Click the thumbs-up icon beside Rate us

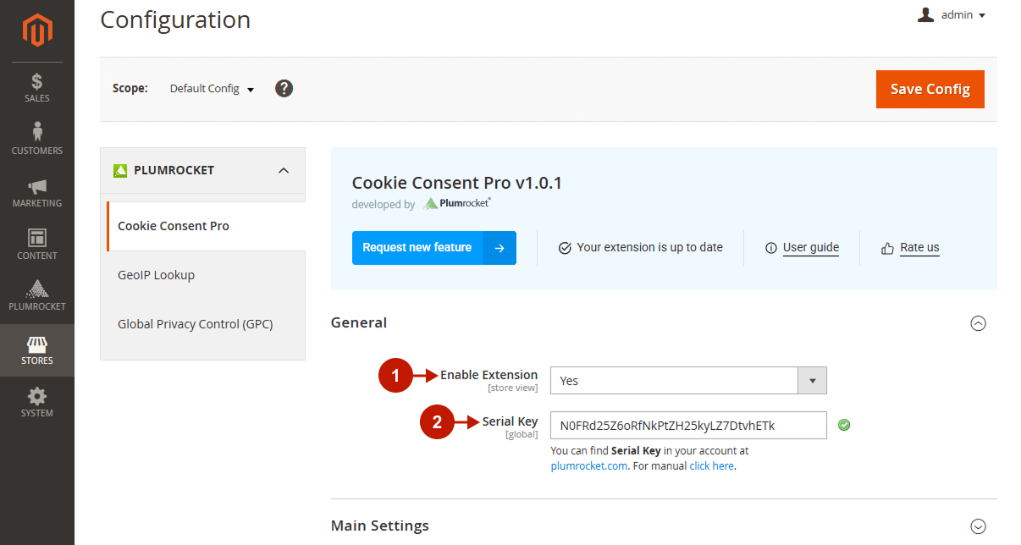point(887,248)
